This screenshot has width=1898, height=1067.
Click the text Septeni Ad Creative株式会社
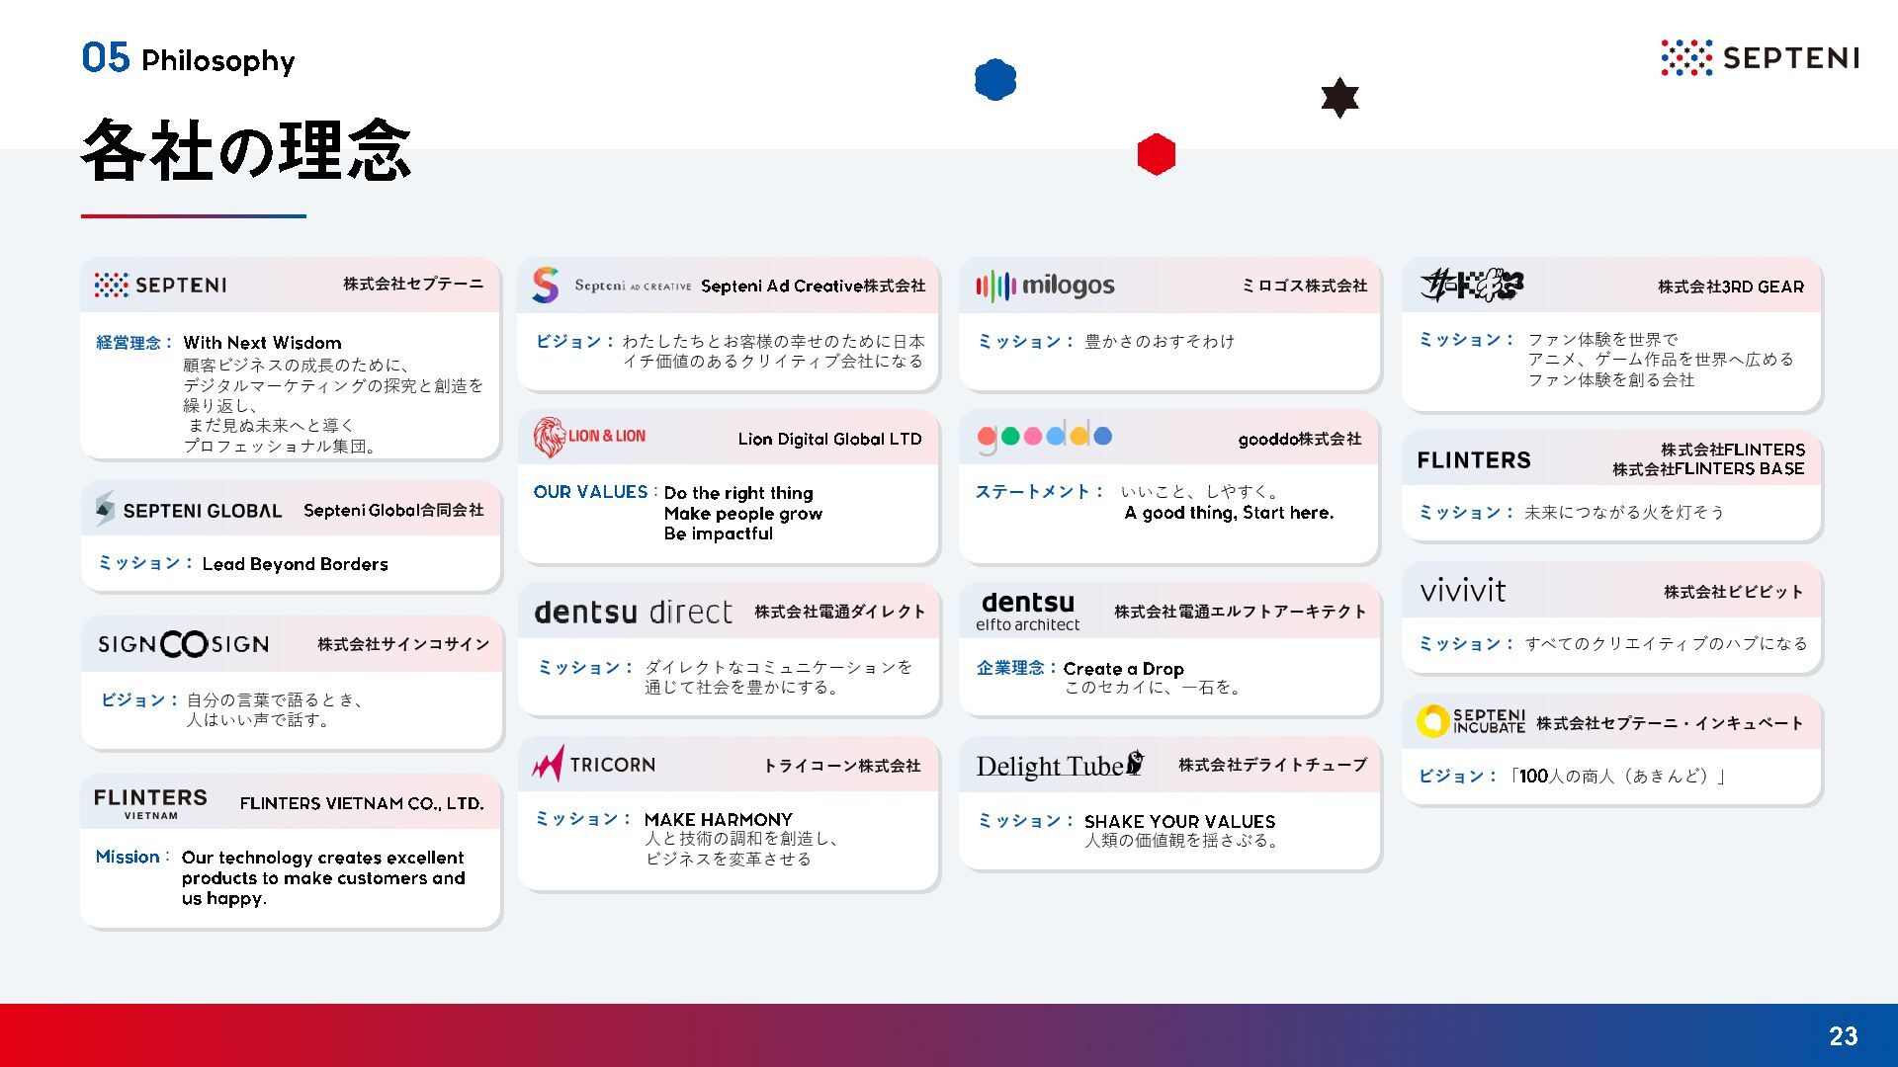813,286
